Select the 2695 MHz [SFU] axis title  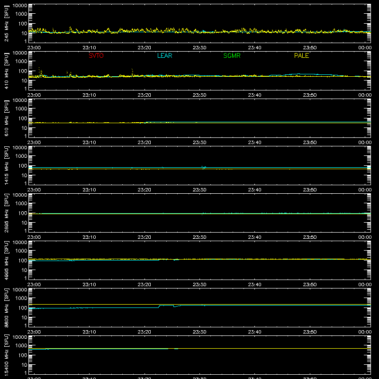[x=7, y=213]
